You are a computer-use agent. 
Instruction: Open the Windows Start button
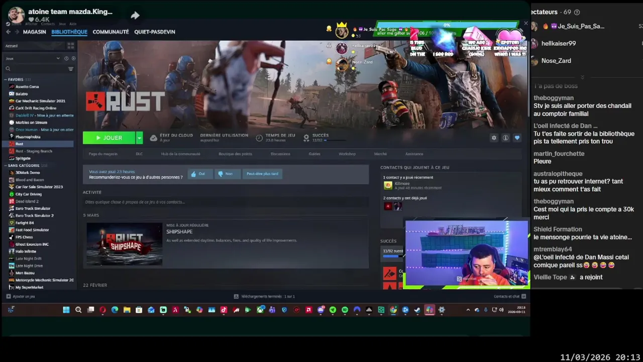coord(66,310)
